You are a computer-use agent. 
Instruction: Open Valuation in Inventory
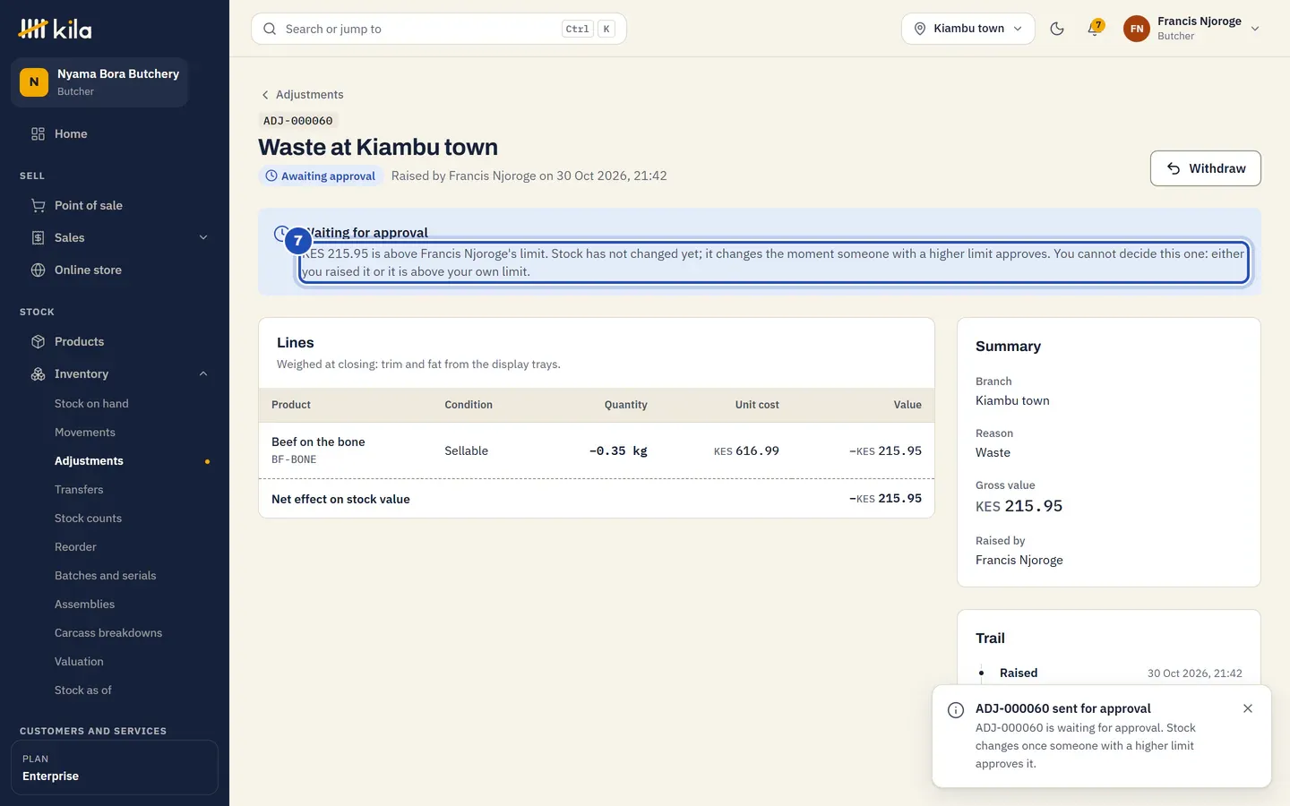79,662
